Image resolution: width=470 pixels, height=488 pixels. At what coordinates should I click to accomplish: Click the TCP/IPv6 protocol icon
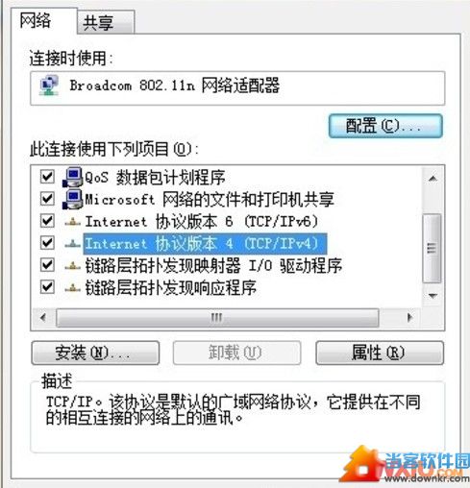[x=73, y=222]
